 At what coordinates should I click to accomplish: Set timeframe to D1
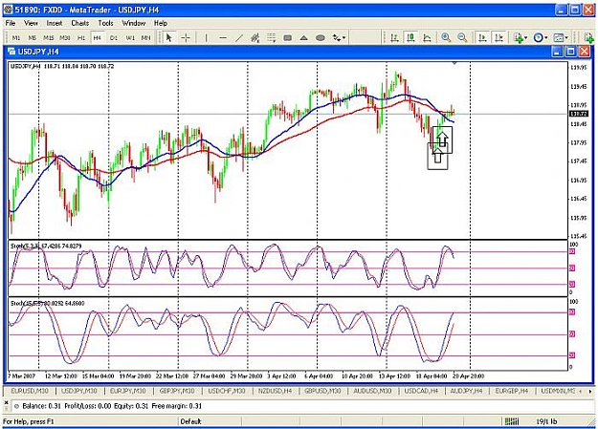pyautogui.click(x=114, y=38)
